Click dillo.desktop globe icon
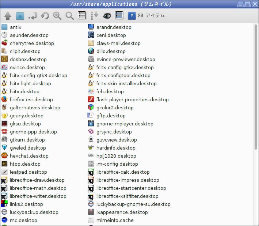The image size is (259, 226). [x=91, y=51]
